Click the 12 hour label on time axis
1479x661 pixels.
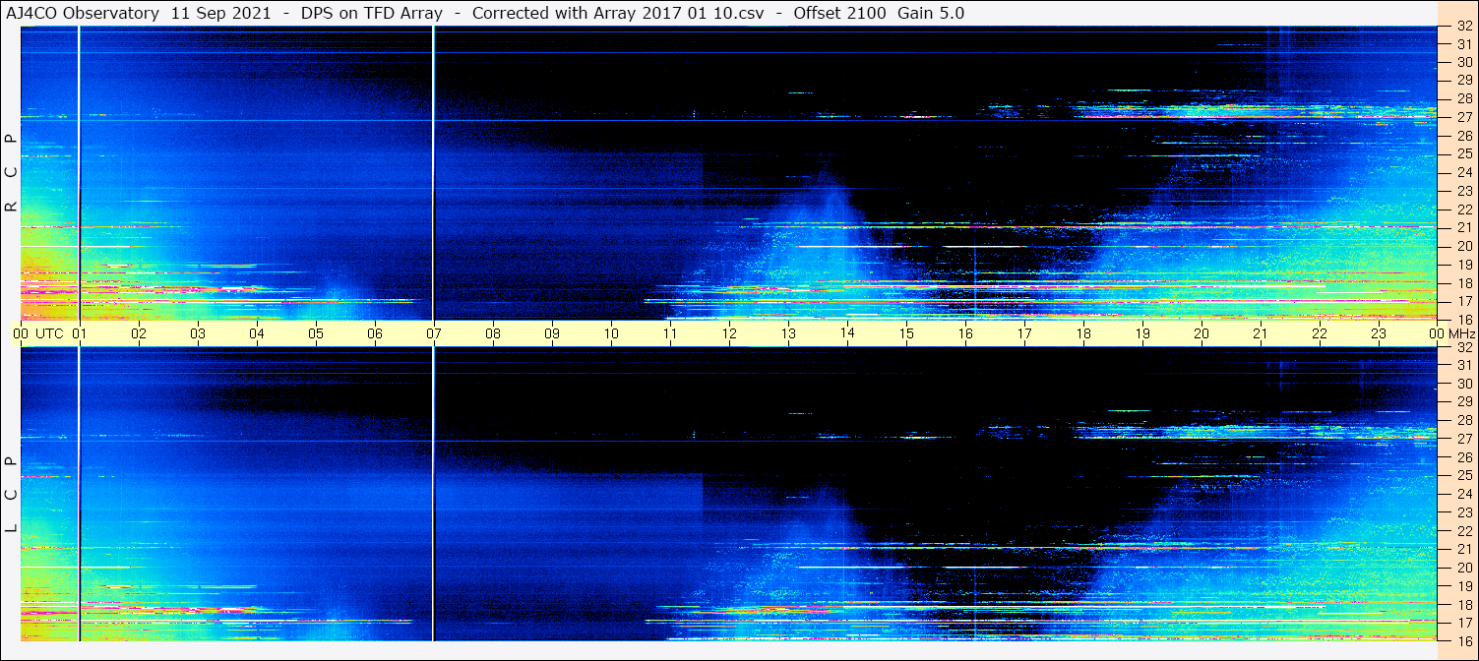coord(729,333)
